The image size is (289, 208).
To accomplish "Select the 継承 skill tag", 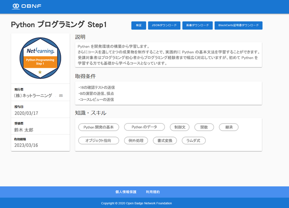I will click(x=229, y=127).
